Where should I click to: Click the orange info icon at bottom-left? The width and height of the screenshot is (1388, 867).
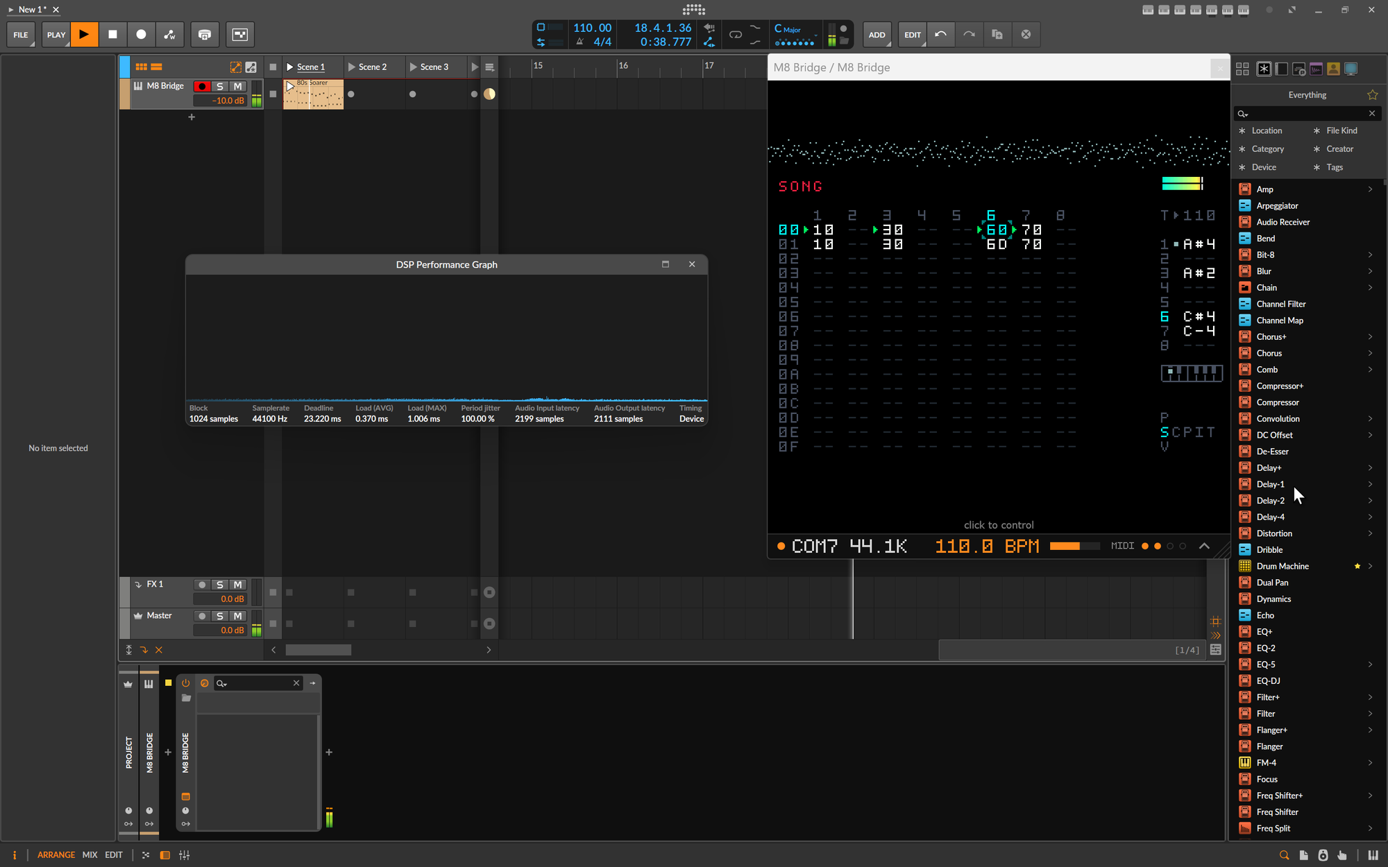point(14,855)
